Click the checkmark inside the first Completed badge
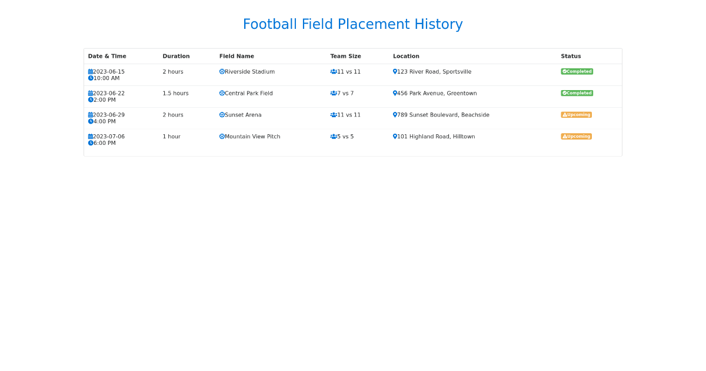Screen dimensions: 706x371 (x=564, y=71)
